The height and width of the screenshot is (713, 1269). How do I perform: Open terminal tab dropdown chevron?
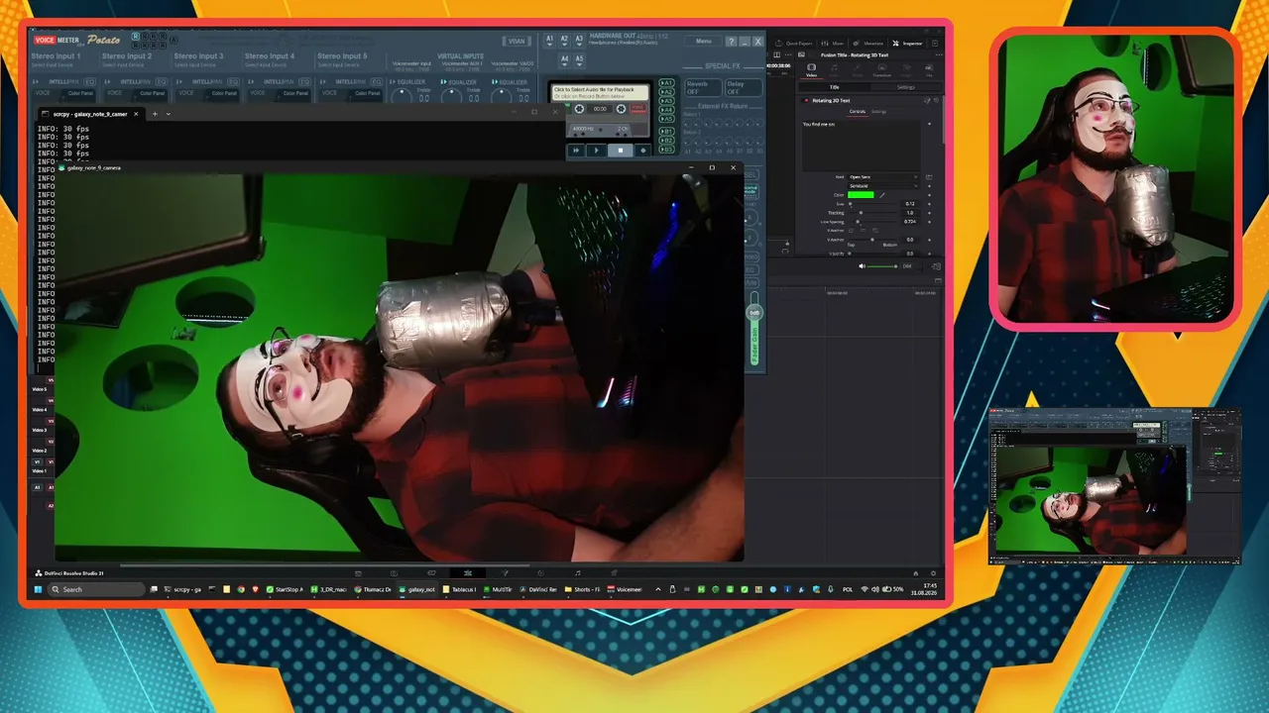[x=169, y=114]
